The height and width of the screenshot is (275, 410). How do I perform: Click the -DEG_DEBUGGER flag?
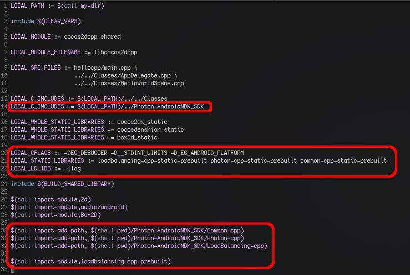click(85, 153)
